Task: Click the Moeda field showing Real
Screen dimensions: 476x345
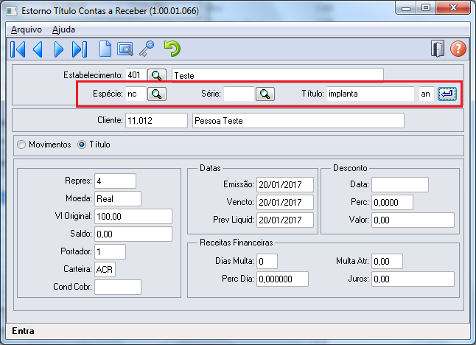Action: pyautogui.click(x=118, y=198)
